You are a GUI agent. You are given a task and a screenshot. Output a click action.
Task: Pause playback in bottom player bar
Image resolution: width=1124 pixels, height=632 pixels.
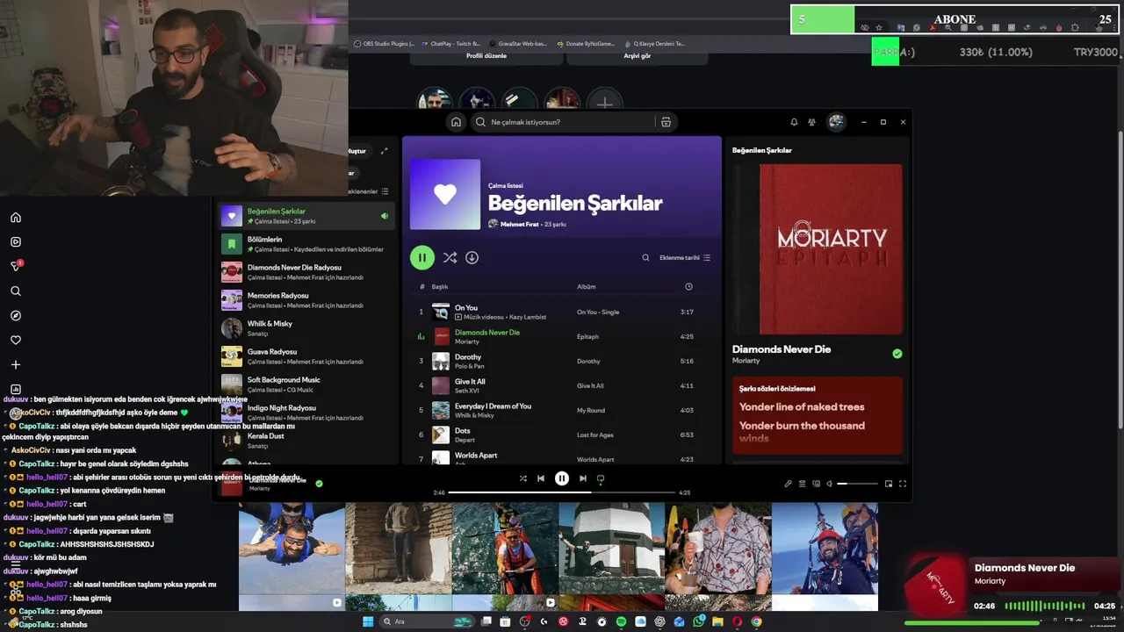(562, 478)
